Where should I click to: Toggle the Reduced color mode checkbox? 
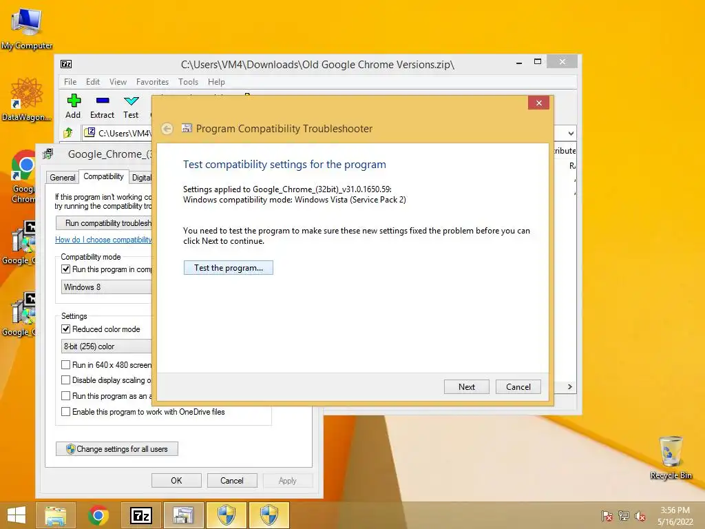[x=65, y=329]
